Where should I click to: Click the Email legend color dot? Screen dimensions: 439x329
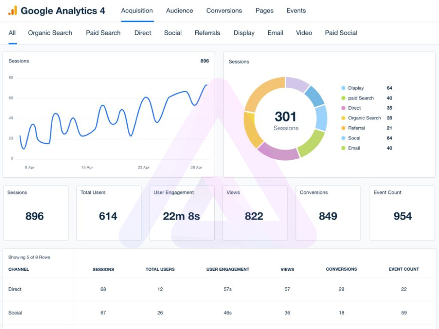[x=343, y=148]
